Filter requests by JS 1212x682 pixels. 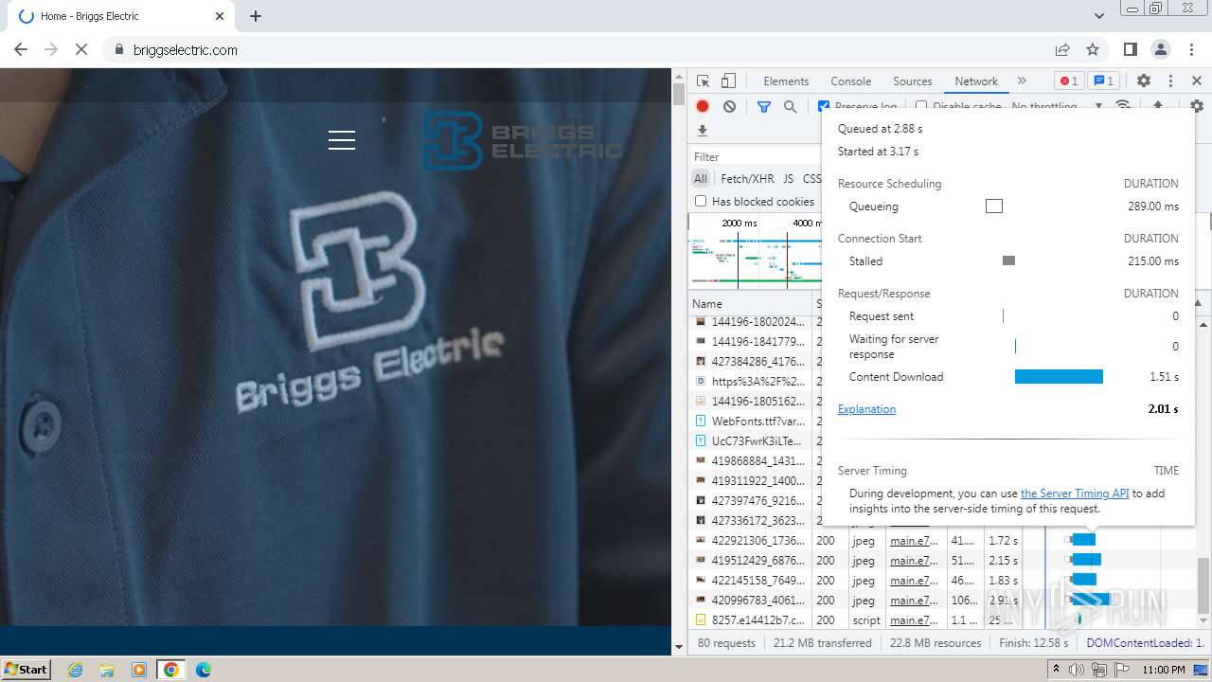pyautogui.click(x=788, y=178)
